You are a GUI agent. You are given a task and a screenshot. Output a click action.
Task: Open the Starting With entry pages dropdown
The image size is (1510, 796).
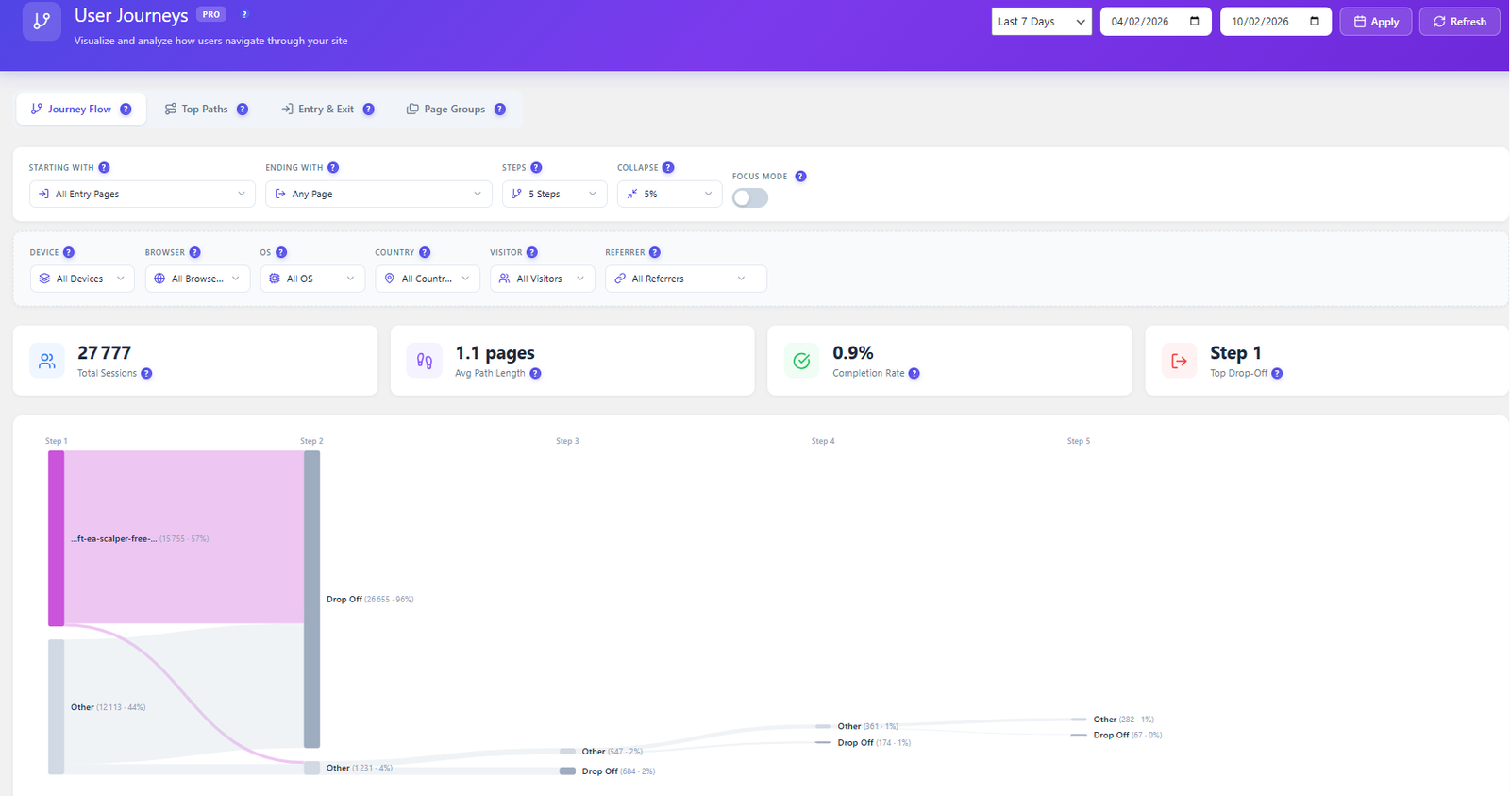[x=143, y=195]
